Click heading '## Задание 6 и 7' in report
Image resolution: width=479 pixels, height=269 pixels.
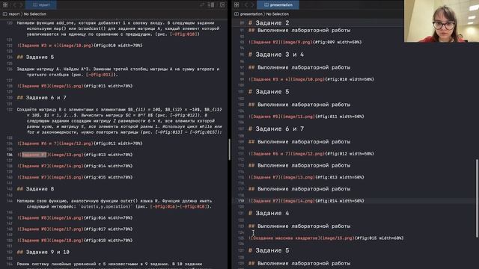click(42, 98)
